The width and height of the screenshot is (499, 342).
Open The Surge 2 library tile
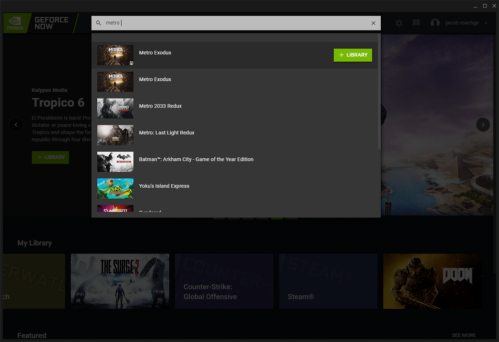[120, 281]
